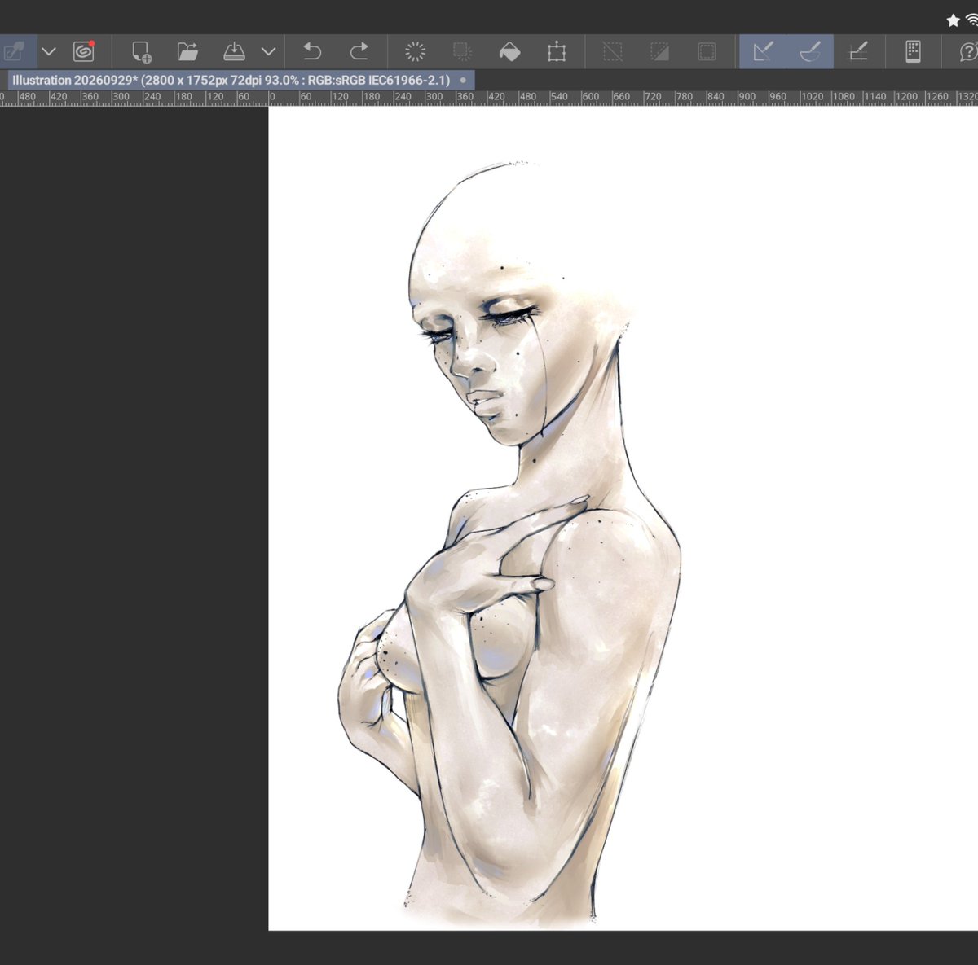Screen dimensions: 978x965
Task: Click the Clear (dashed circle) icon
Action: click(415, 51)
